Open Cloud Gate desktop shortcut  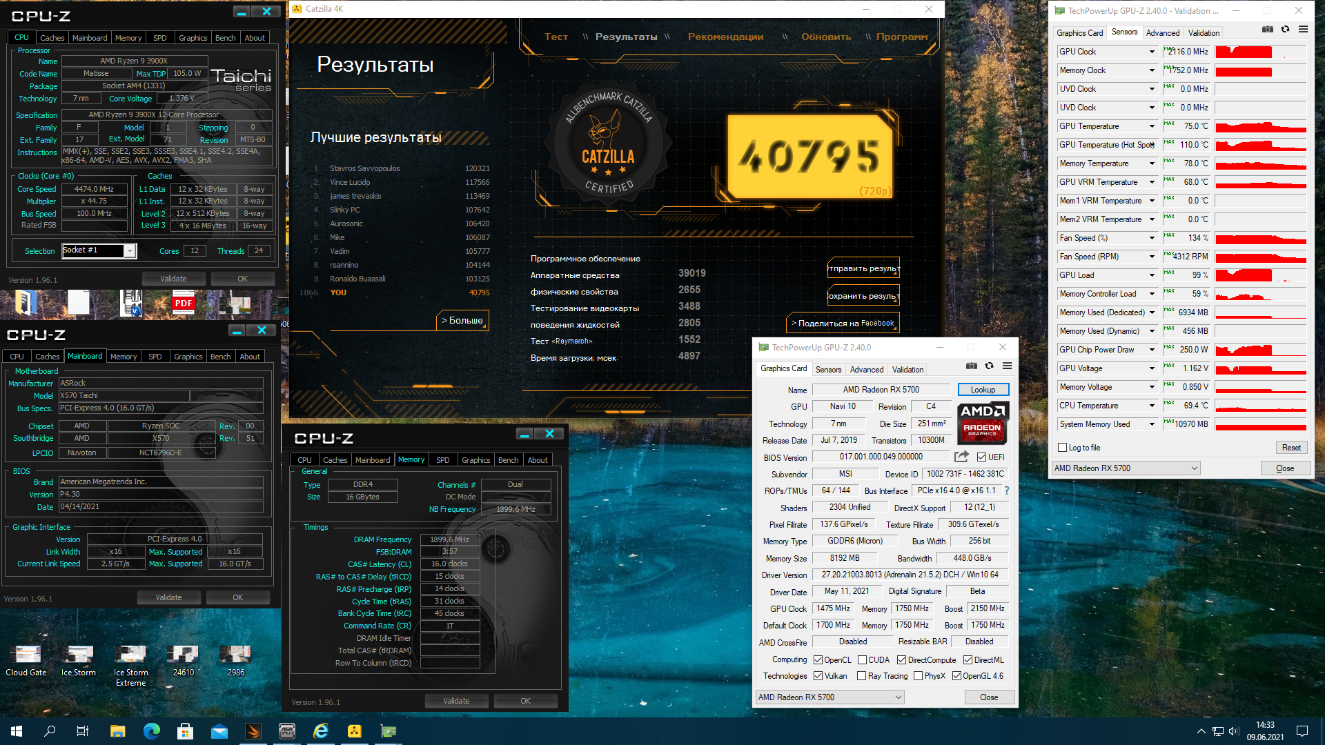[x=26, y=661]
